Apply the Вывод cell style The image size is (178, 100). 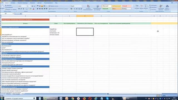pos(127,9)
